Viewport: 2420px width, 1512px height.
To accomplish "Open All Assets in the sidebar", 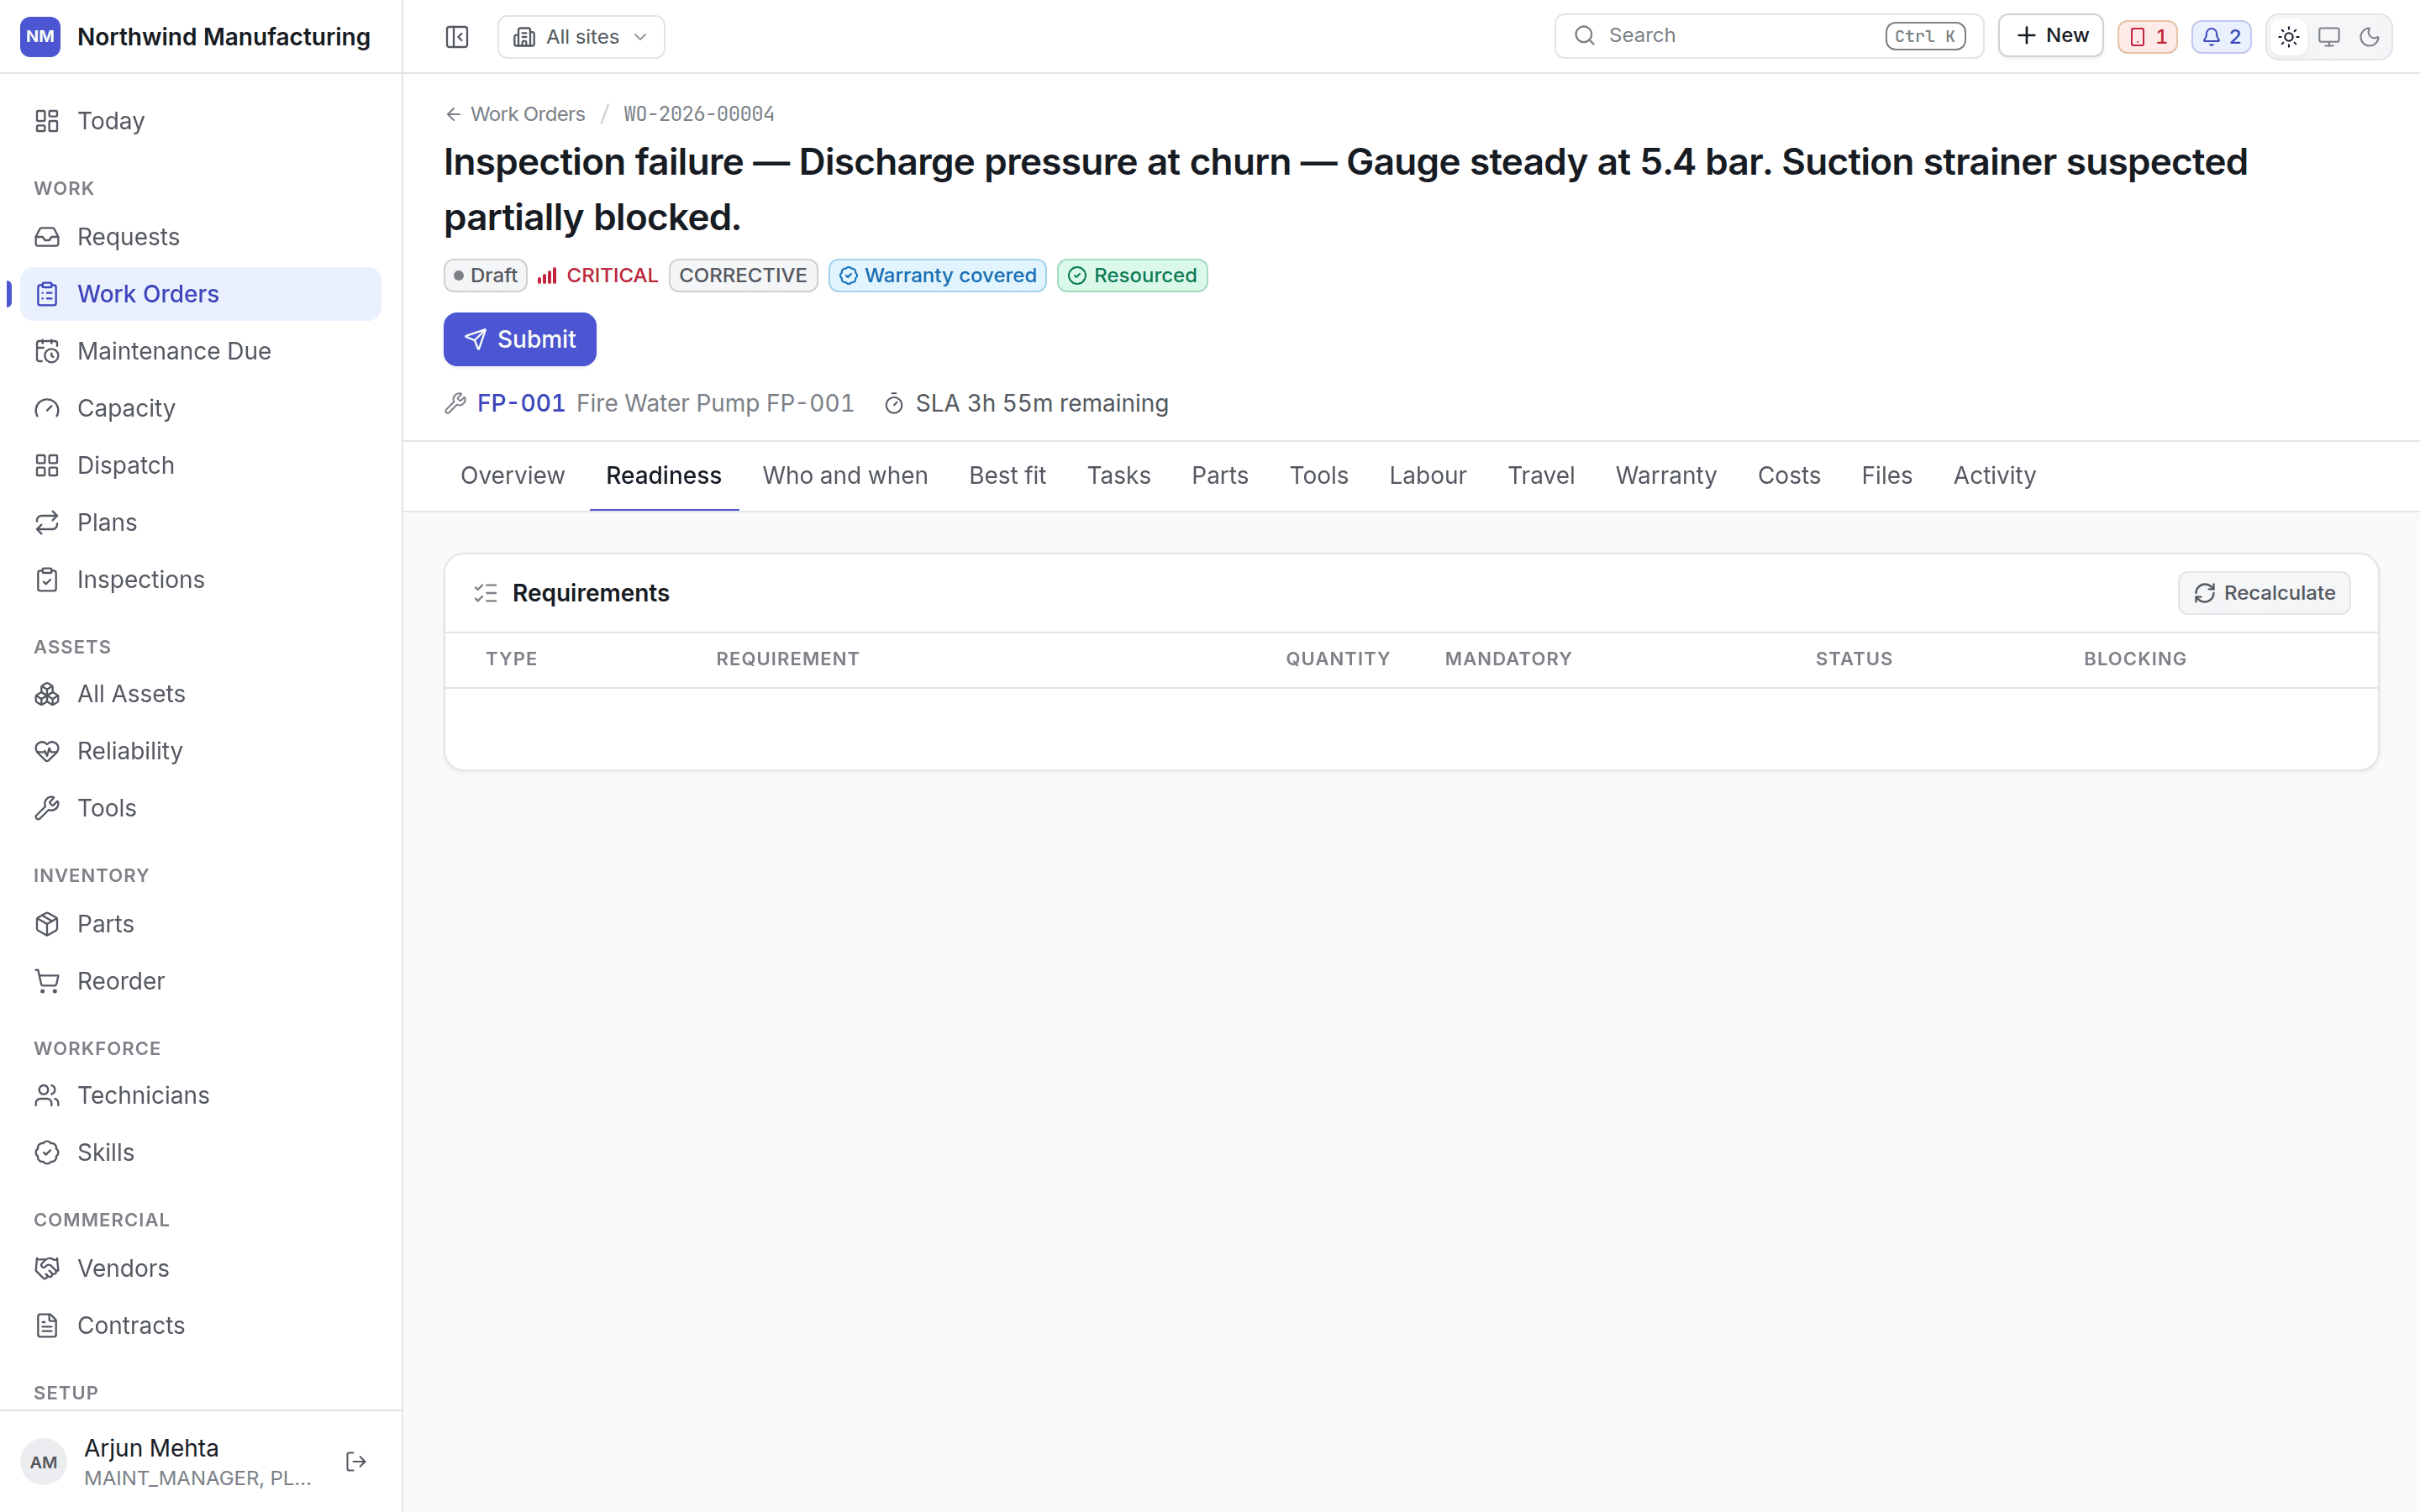I will click(x=200, y=694).
